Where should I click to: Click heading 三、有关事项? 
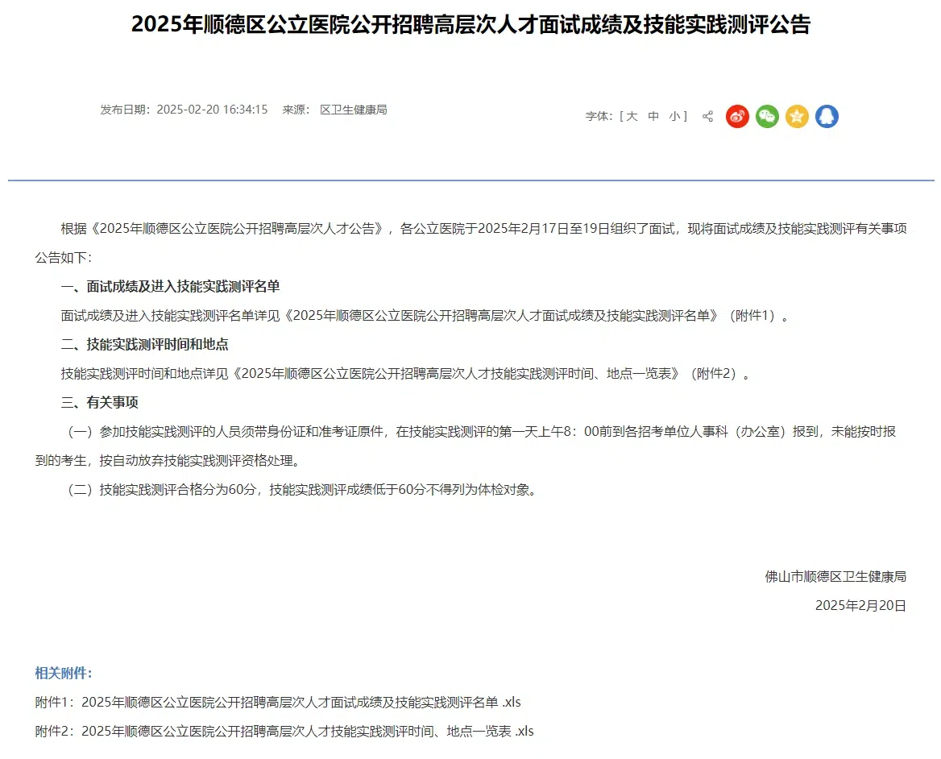click(100, 403)
